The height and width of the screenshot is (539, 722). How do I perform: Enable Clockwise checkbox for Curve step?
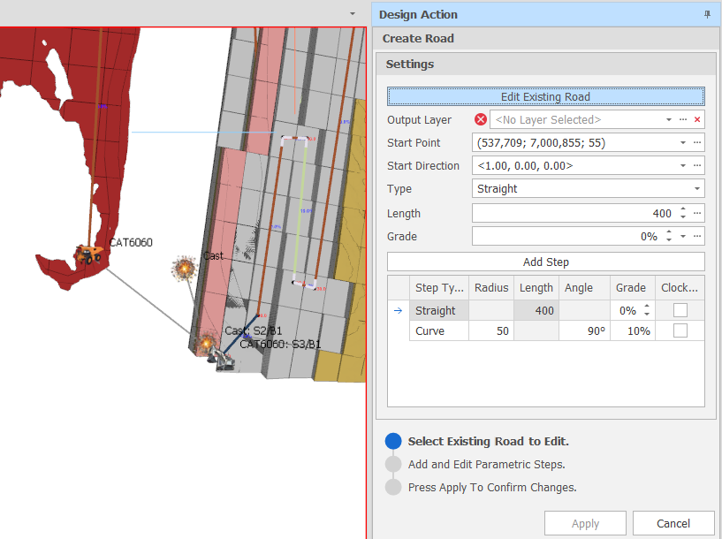pos(680,330)
